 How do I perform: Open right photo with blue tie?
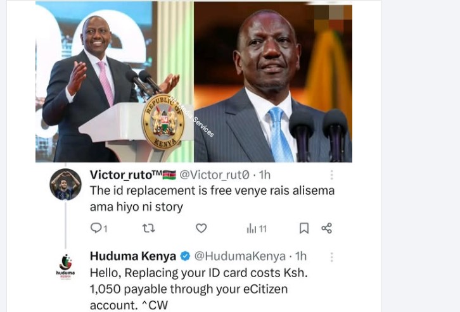click(x=273, y=82)
